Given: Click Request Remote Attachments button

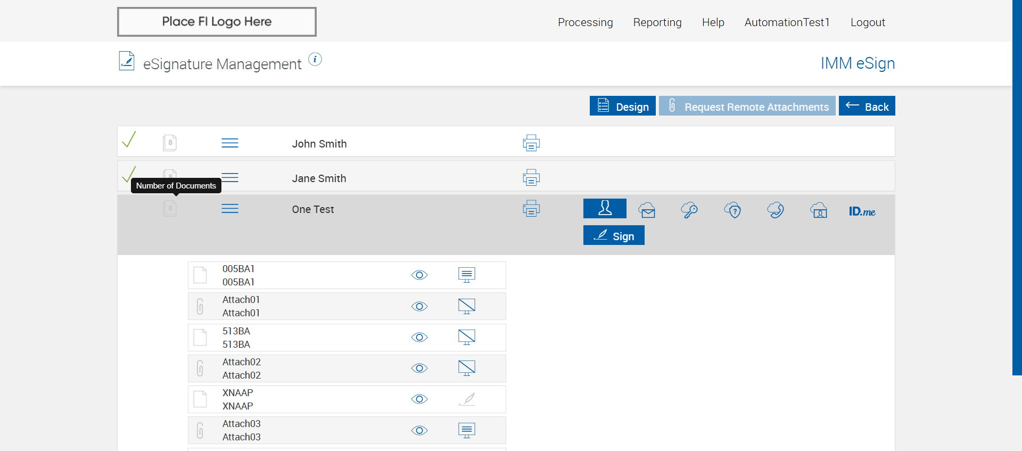Looking at the screenshot, I should click(x=747, y=106).
